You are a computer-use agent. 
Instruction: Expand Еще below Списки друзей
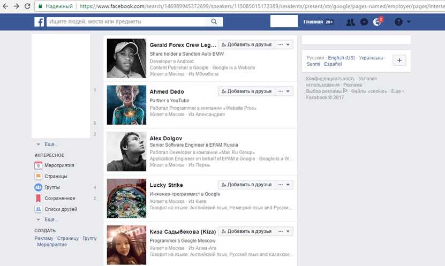click(x=51, y=219)
